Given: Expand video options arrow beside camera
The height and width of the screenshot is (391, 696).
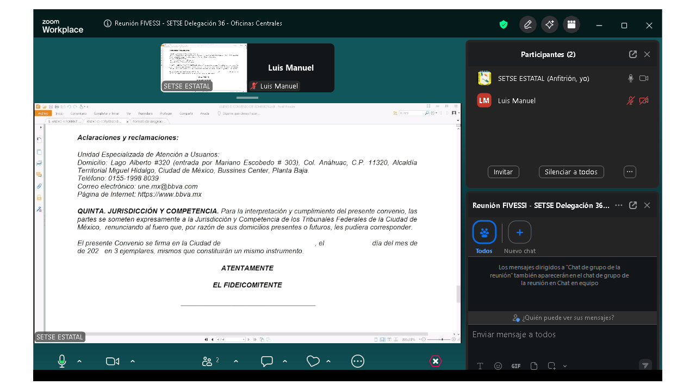Looking at the screenshot, I should pyautogui.click(x=133, y=361).
